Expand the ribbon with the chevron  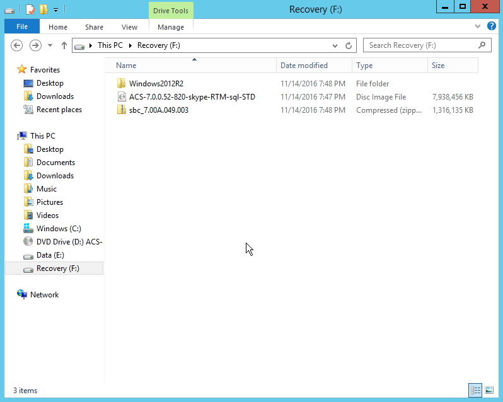pyautogui.click(x=478, y=26)
